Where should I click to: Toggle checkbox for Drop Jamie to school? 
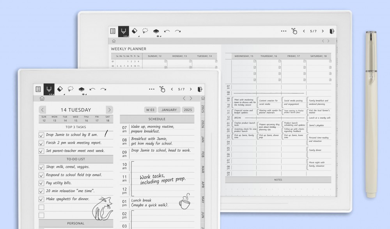41,135
